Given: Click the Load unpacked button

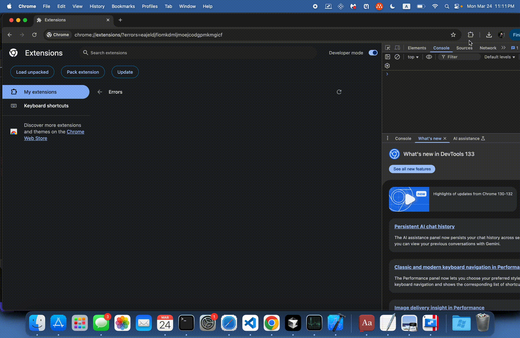Looking at the screenshot, I should click(x=32, y=72).
